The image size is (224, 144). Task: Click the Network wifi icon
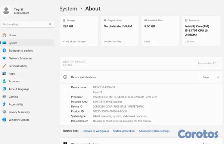4,58
